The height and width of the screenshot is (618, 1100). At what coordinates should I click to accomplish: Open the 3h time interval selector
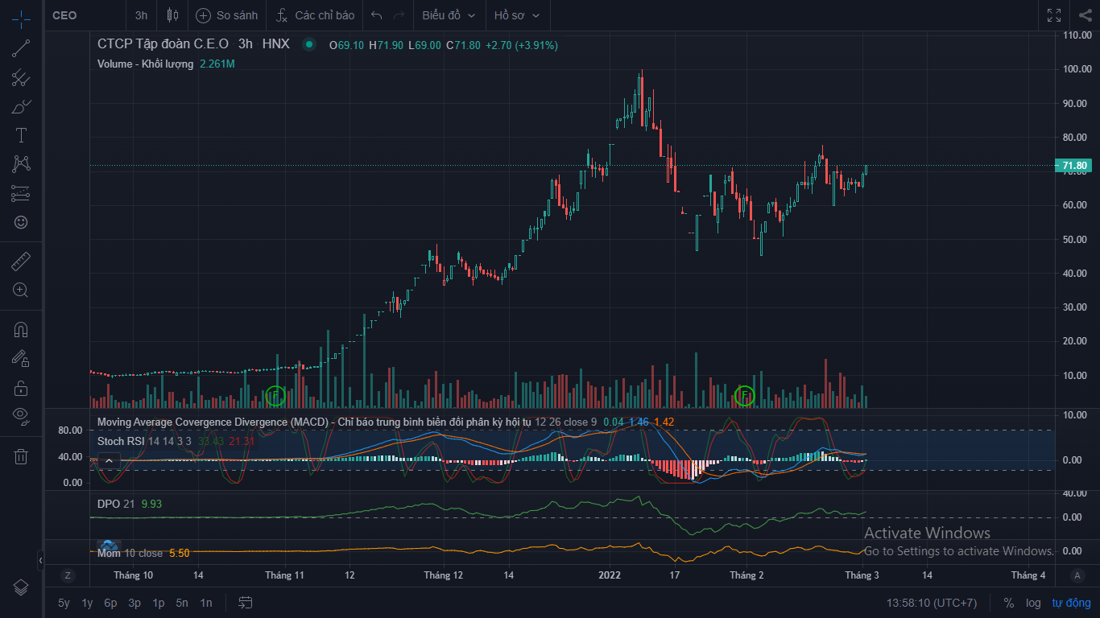pyautogui.click(x=142, y=15)
